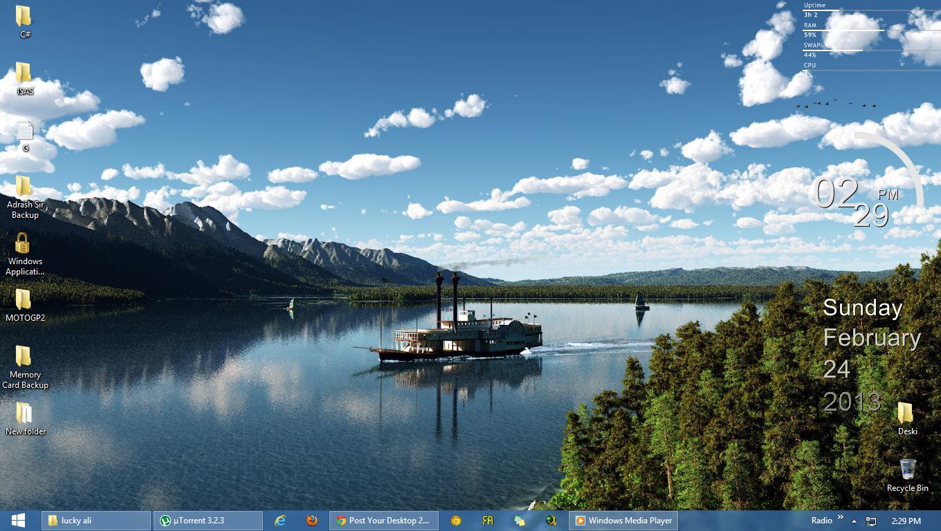Click the two-screens taskbar icon
The height and width of the screenshot is (531, 941).
click(520, 521)
